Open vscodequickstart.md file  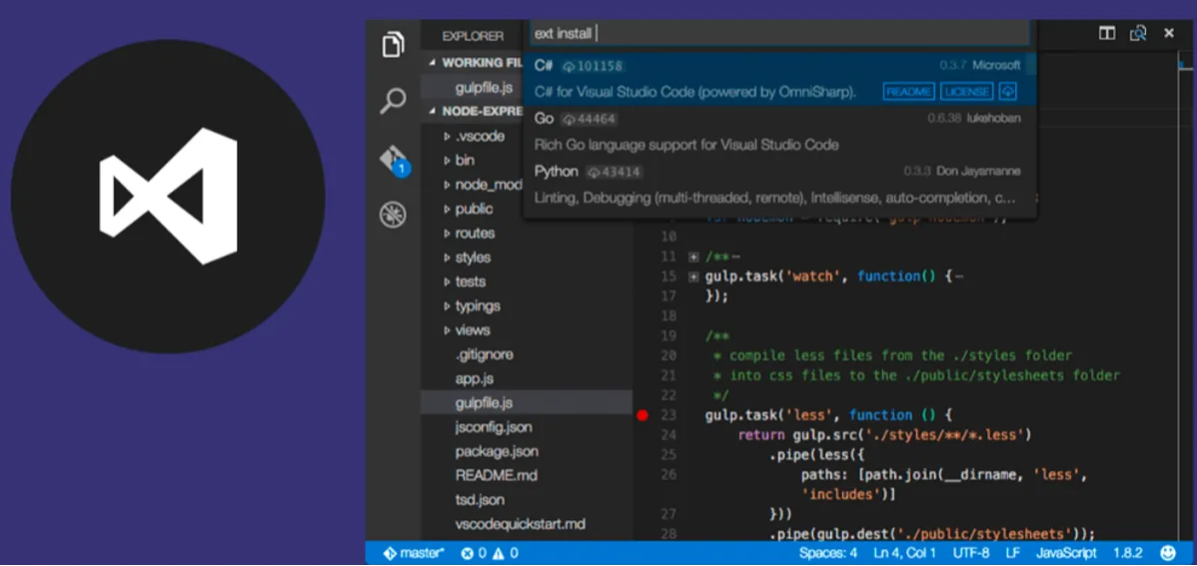pyautogui.click(x=520, y=524)
